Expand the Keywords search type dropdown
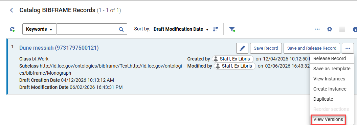 [39, 29]
